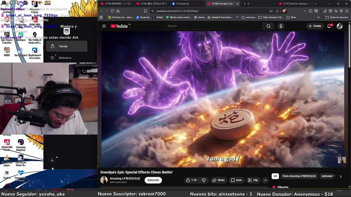Open the Watch anime online bookmark
The width and height of the screenshot is (351, 197).
(x=178, y=17)
